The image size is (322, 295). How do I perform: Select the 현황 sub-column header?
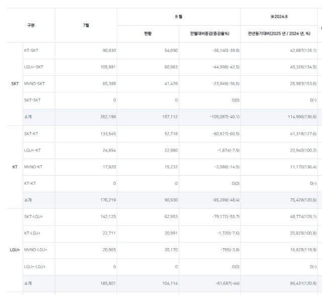pyautogui.click(x=147, y=34)
